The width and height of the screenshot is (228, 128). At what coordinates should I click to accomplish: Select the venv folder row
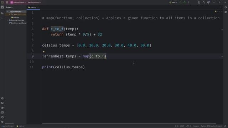pyautogui.click(x=16, y=15)
